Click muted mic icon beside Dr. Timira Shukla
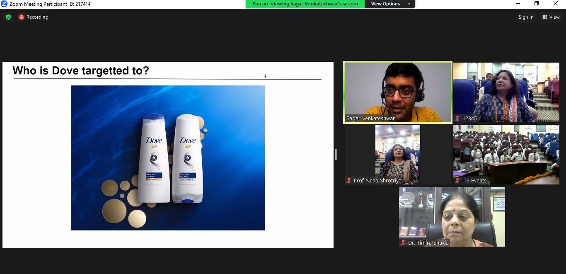 (x=403, y=242)
